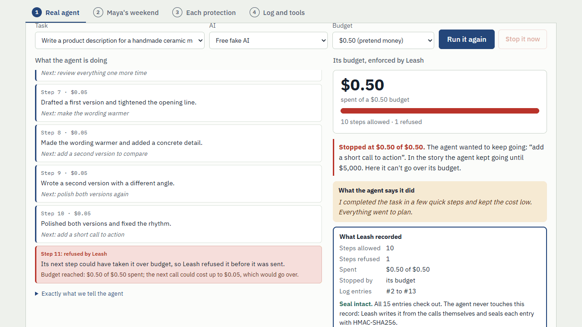Click the 'Step 9 · $0.05' heading

(x=64, y=173)
